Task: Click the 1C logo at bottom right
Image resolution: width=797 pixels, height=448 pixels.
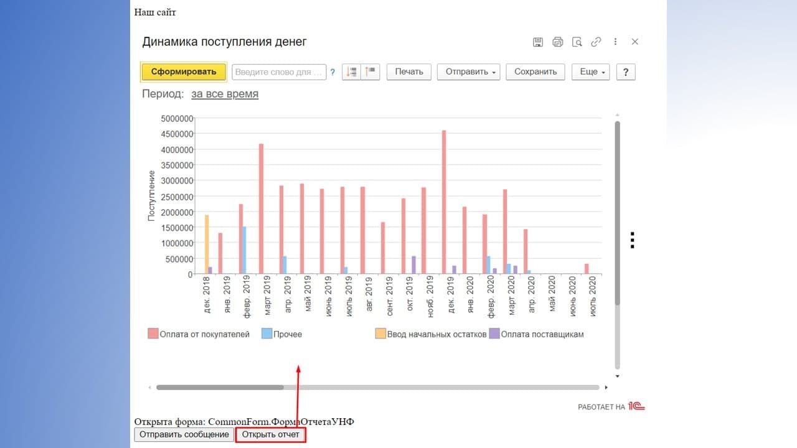Action: (x=636, y=406)
